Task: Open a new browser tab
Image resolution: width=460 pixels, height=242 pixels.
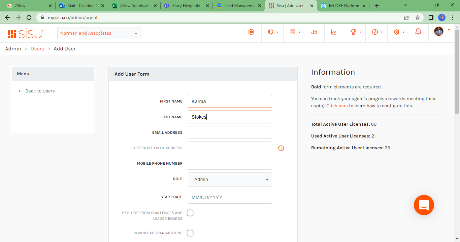Action: pyautogui.click(x=377, y=6)
